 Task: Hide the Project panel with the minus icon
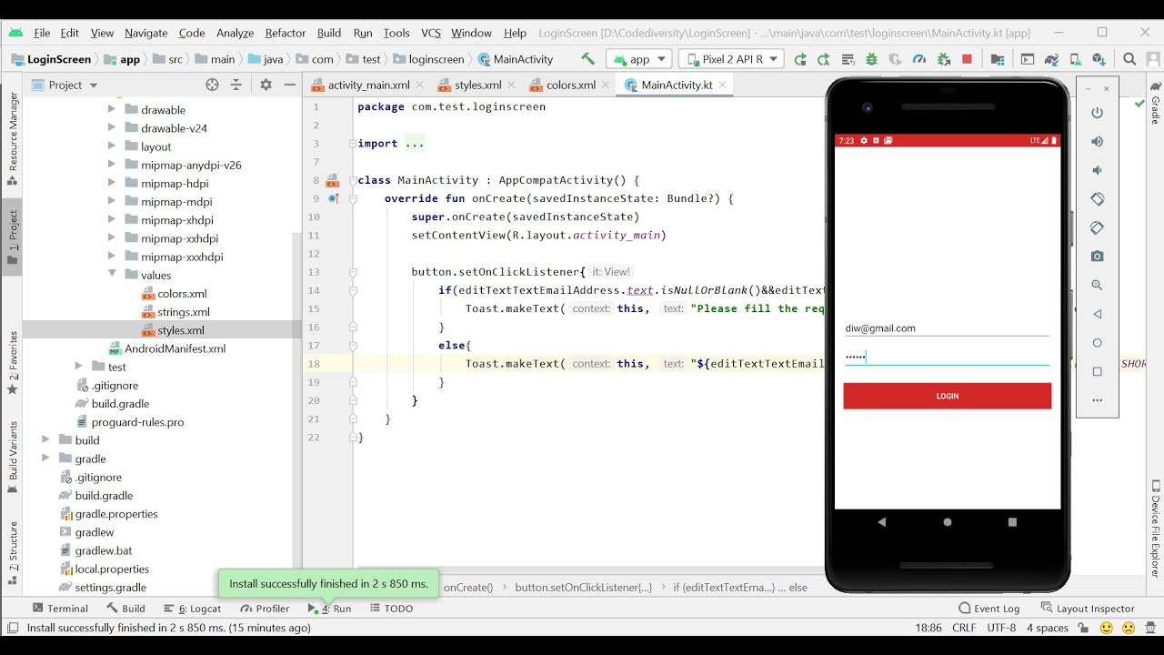(290, 85)
